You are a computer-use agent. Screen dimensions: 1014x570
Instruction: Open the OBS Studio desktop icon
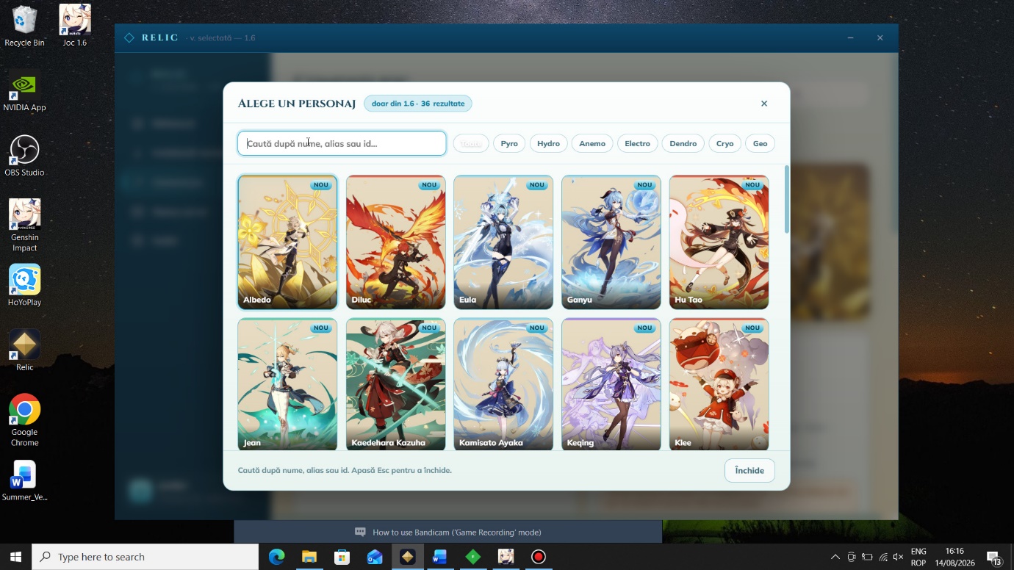[24, 156]
